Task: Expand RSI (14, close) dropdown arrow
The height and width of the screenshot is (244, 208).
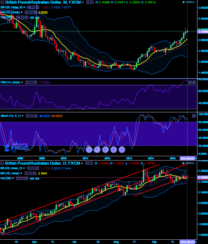Action: [x=22, y=82]
